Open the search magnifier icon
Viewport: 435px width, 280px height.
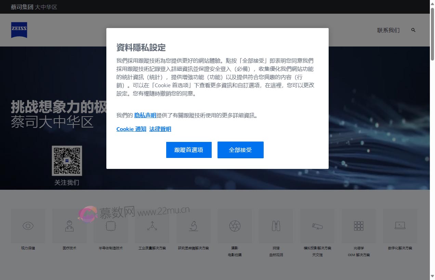pyautogui.click(x=413, y=30)
